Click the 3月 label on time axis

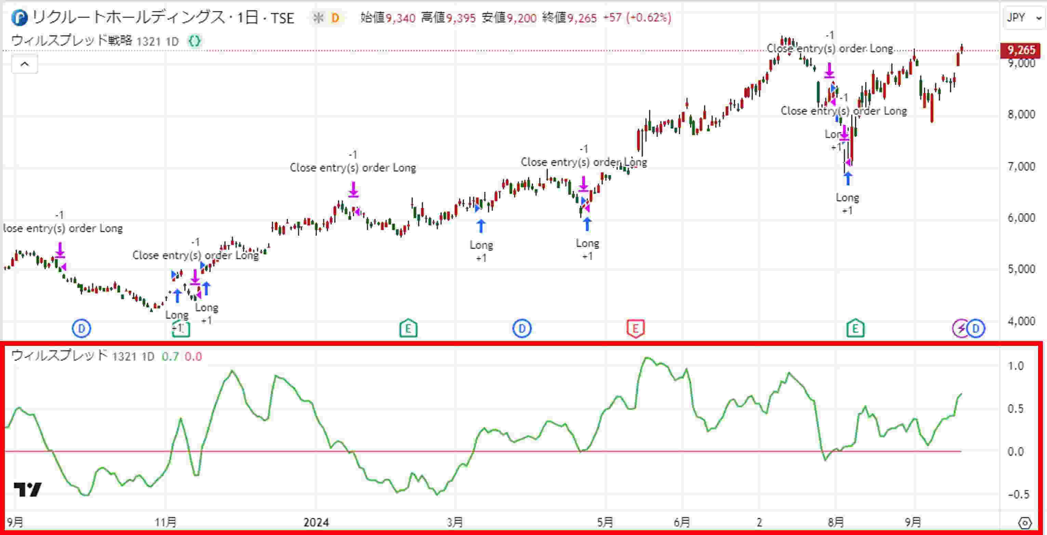point(455,522)
